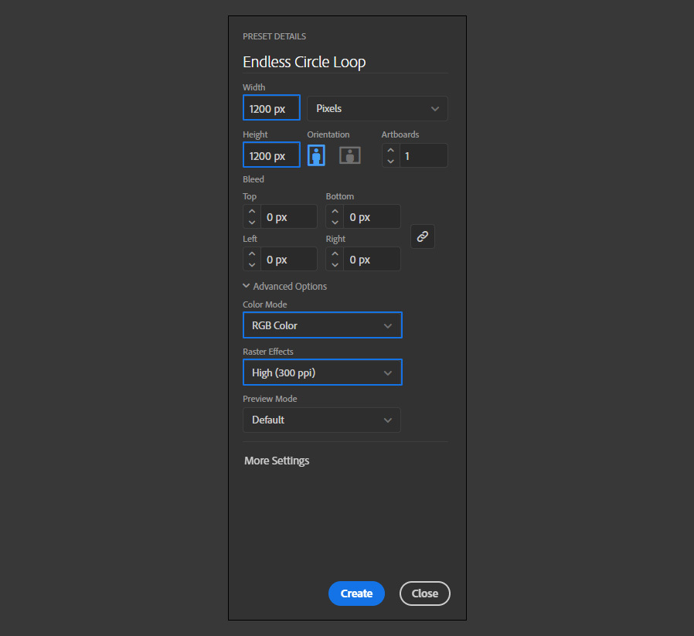Toggle the bleed link chain icon
The width and height of the screenshot is (694, 636).
[422, 236]
